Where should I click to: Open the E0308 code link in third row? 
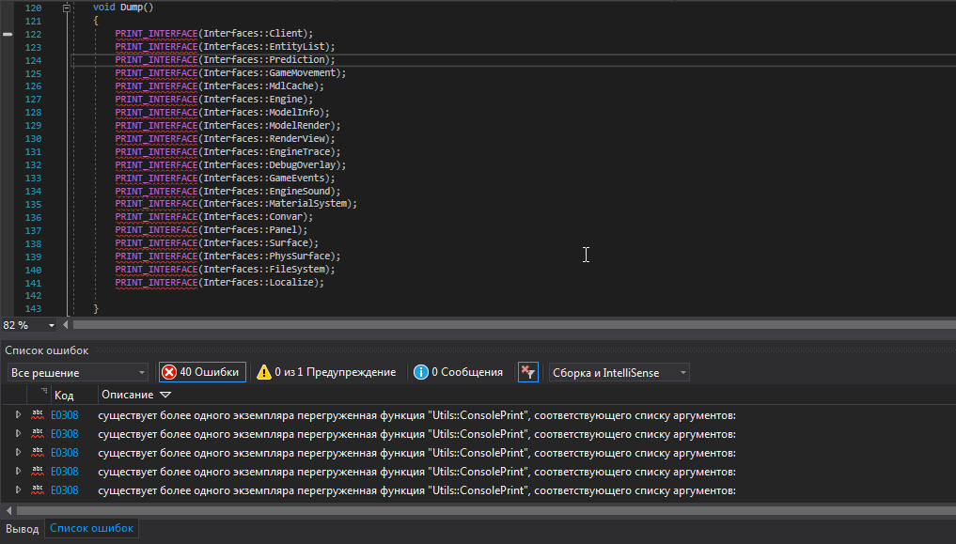pyautogui.click(x=64, y=452)
